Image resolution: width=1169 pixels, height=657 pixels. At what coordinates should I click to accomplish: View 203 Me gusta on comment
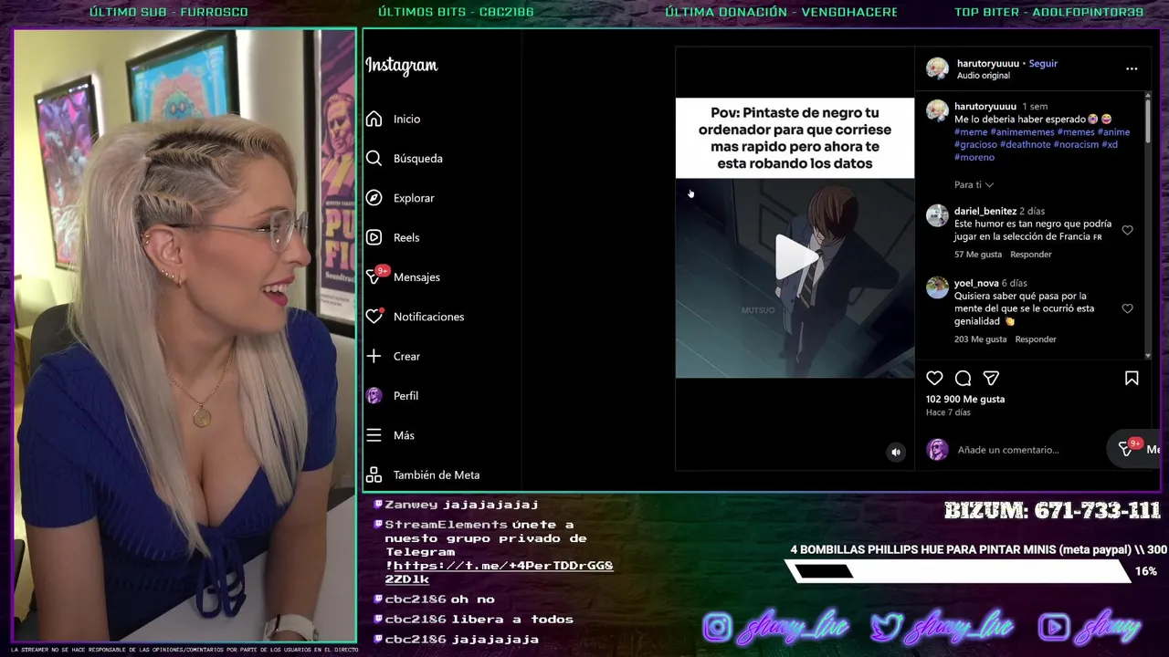[x=981, y=339]
